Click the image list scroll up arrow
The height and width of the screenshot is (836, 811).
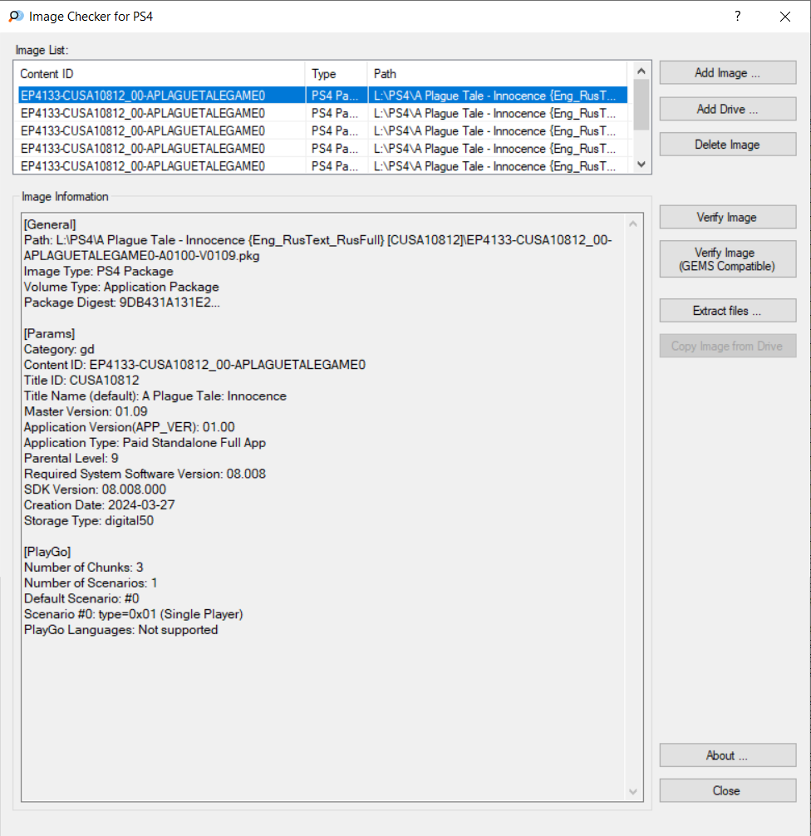click(x=641, y=71)
